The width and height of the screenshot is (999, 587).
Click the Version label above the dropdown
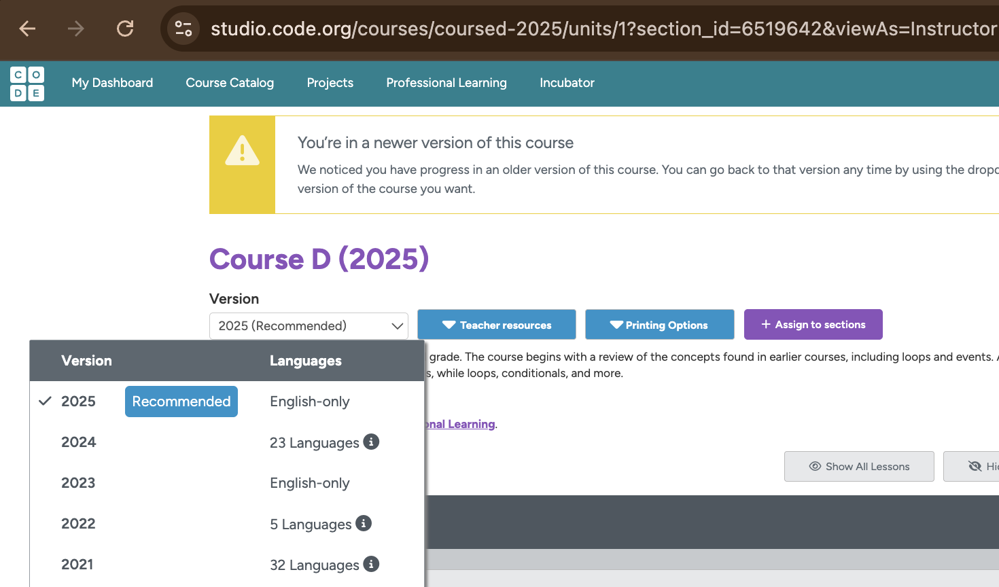(x=234, y=299)
